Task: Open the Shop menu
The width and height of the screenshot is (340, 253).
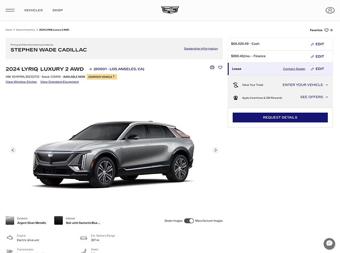Action: pyautogui.click(x=58, y=10)
